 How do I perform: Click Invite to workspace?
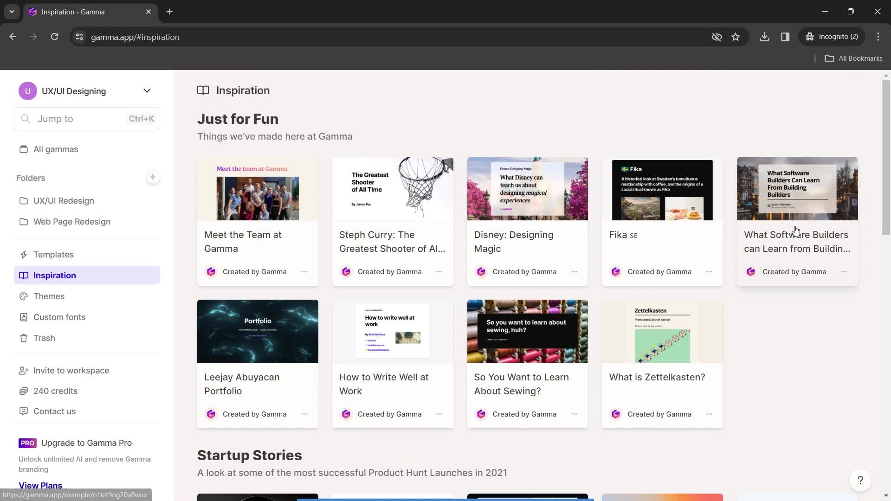(87, 371)
